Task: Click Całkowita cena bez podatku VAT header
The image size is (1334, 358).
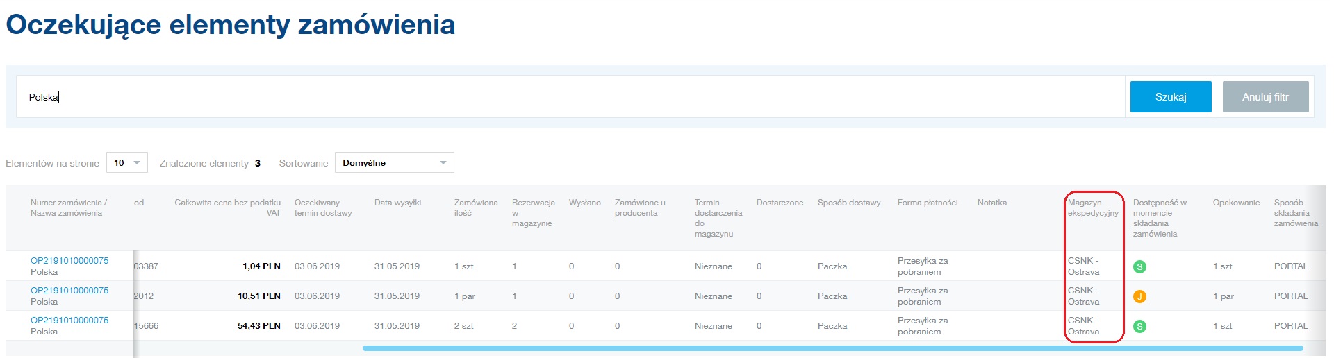Action: click(x=228, y=207)
